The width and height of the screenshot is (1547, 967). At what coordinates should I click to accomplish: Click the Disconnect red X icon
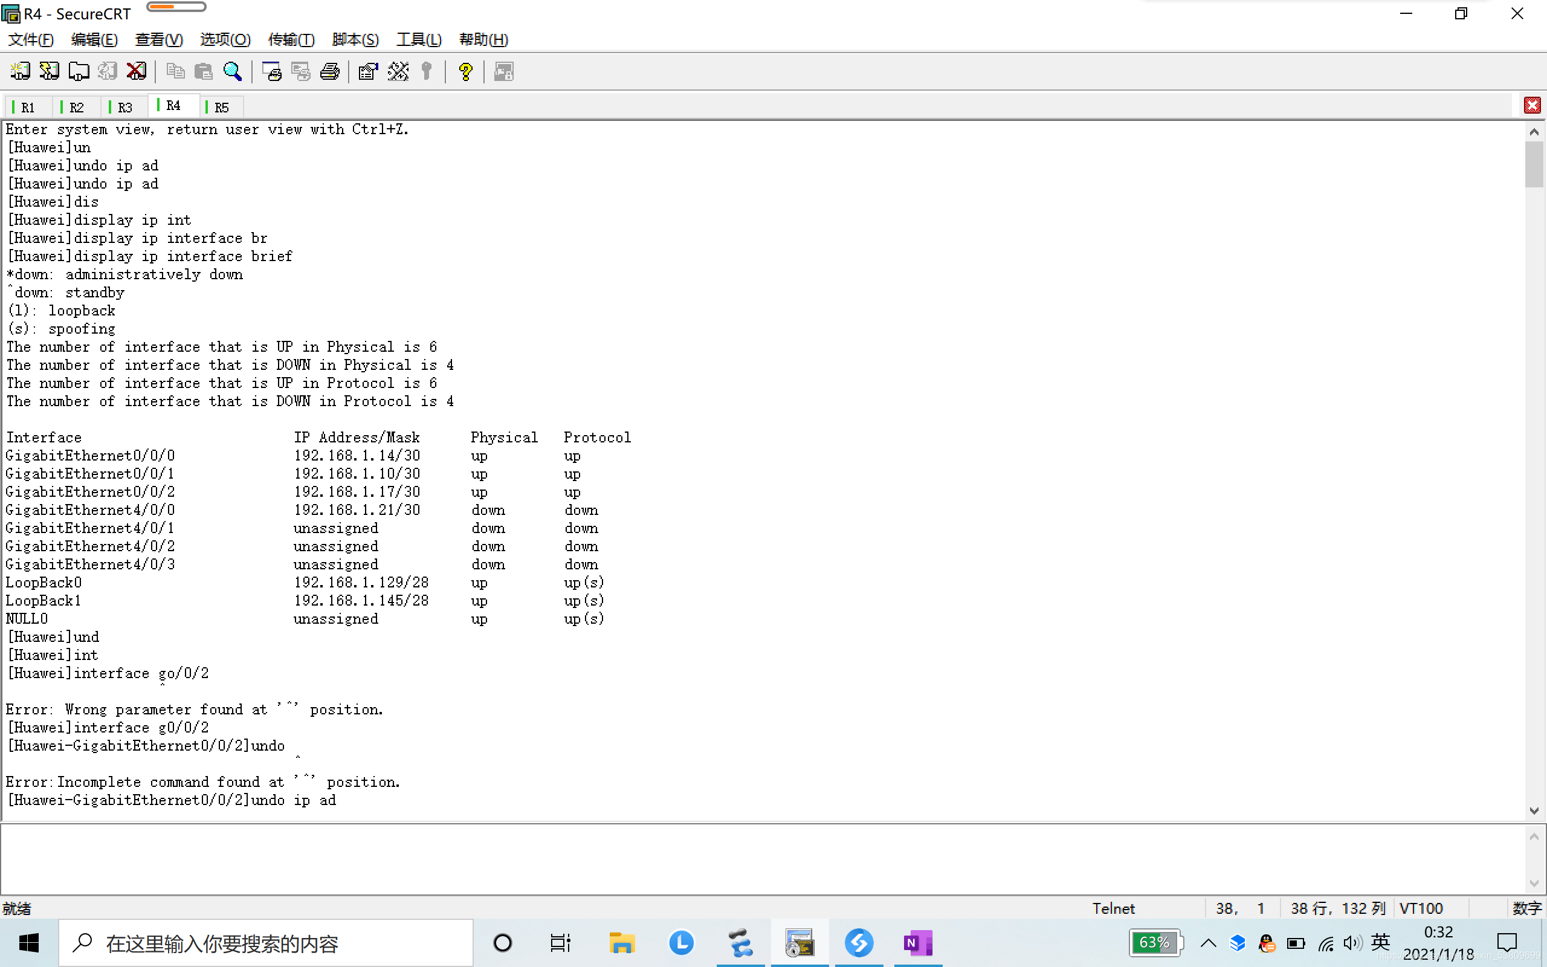pos(136,71)
